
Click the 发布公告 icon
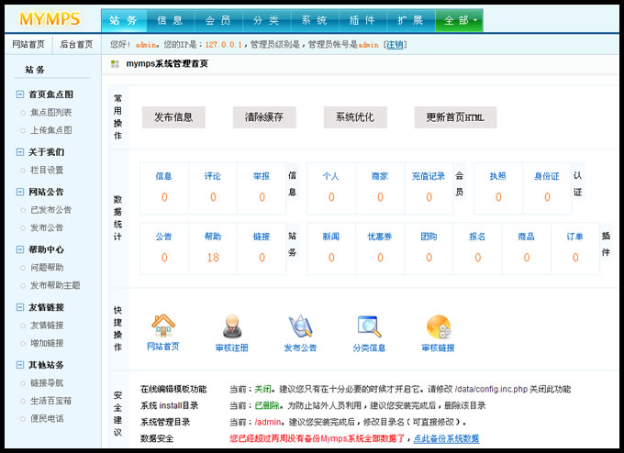[x=300, y=326]
